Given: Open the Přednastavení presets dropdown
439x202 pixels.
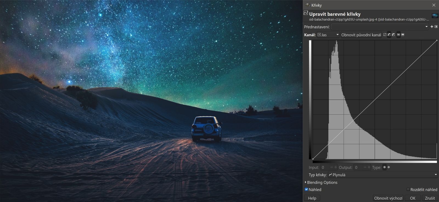Looking at the screenshot, I should point(379,27).
